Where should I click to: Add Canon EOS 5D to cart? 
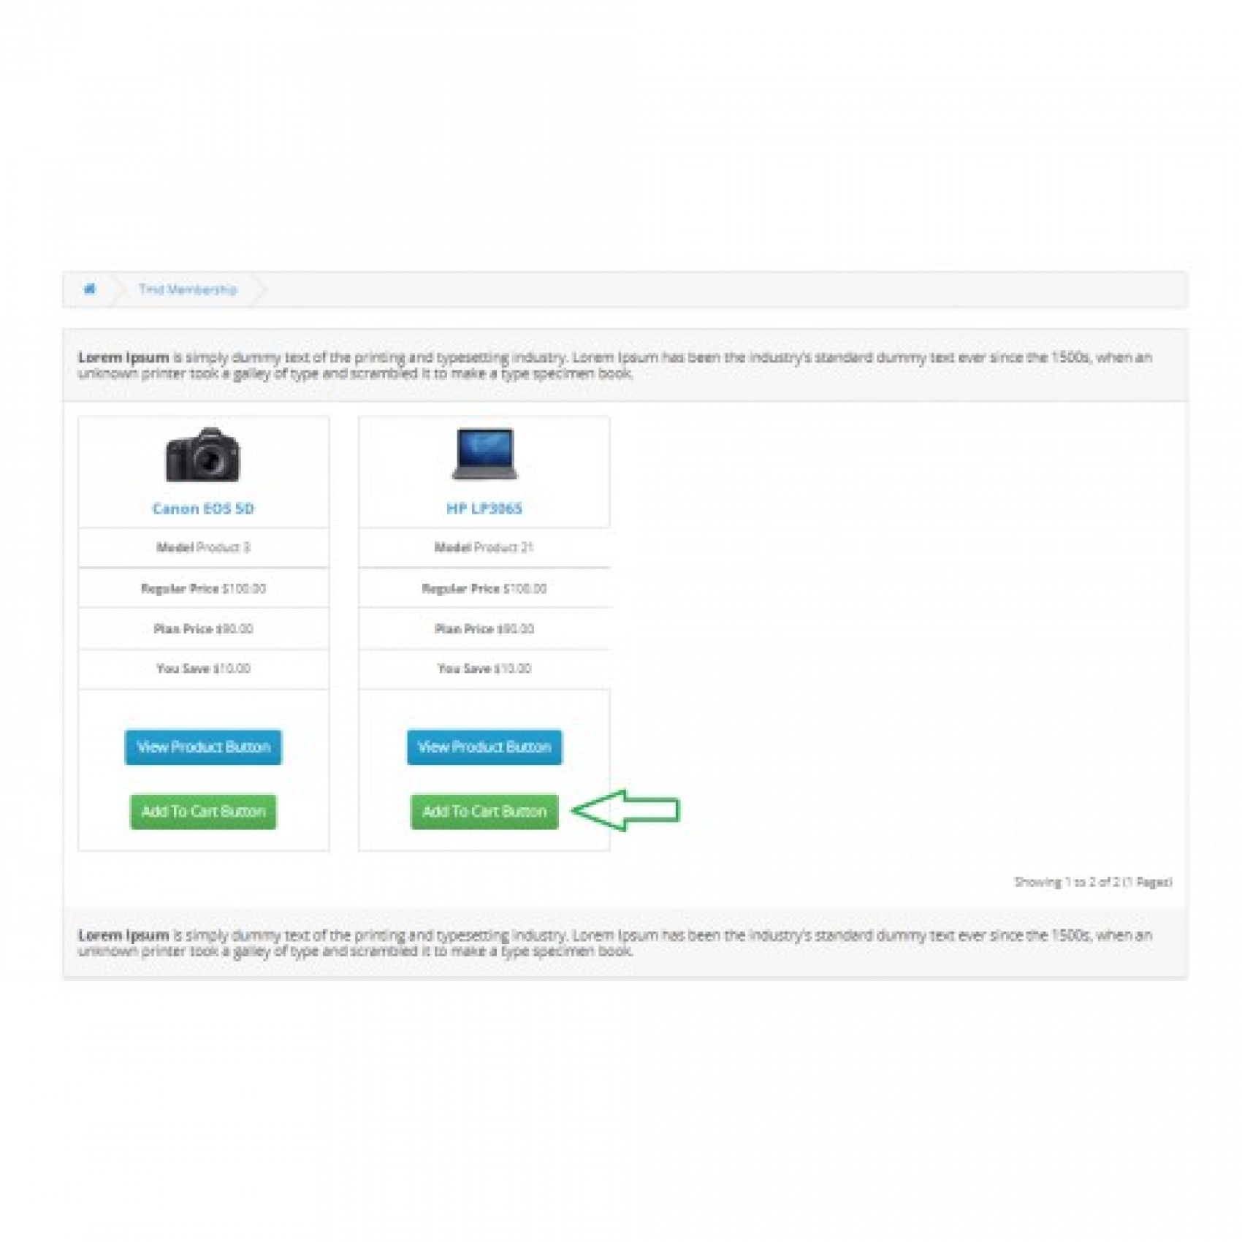(203, 812)
